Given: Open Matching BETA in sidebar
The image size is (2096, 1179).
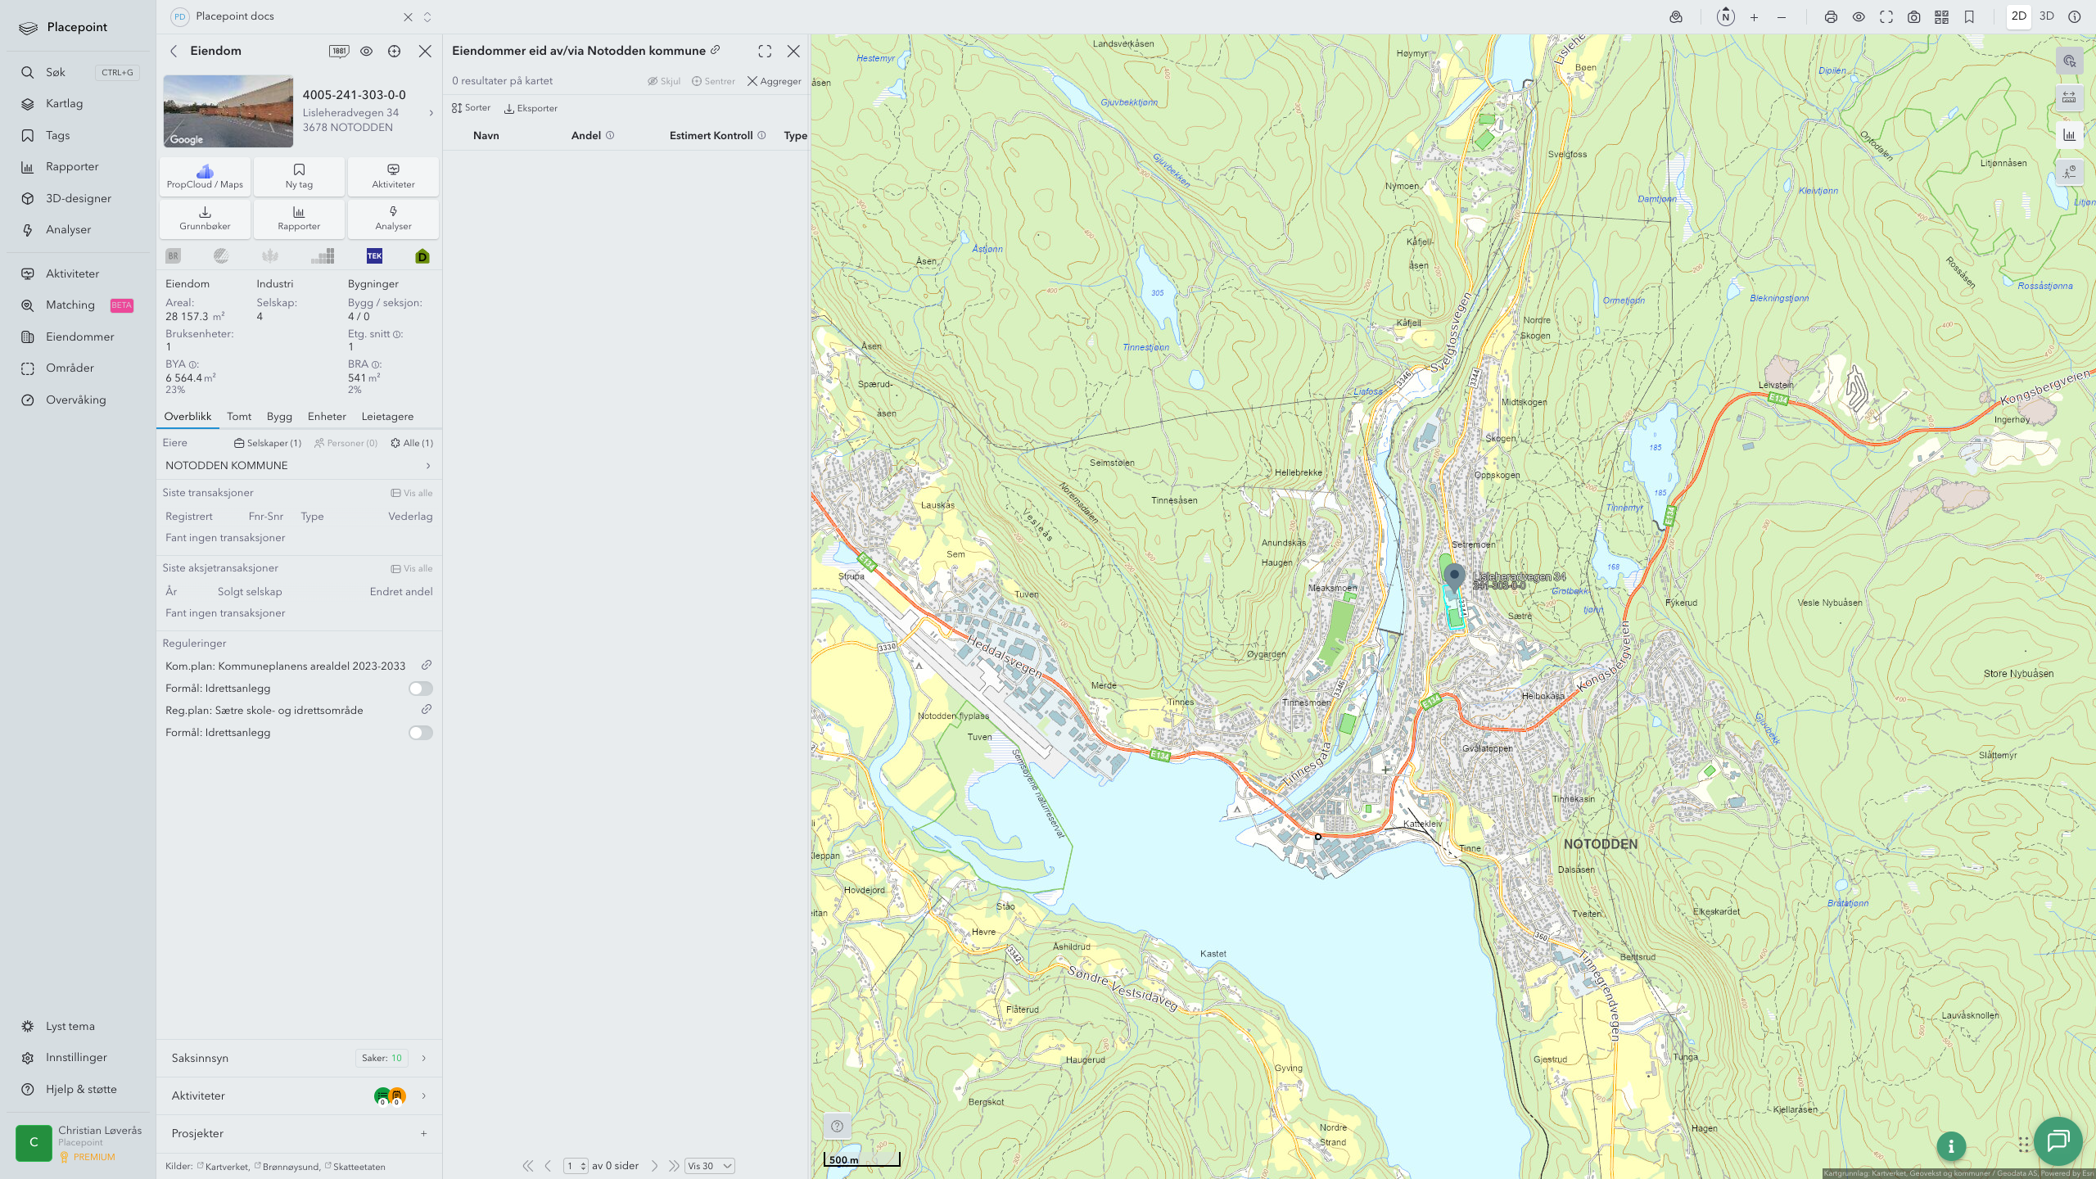Looking at the screenshot, I should (79, 305).
